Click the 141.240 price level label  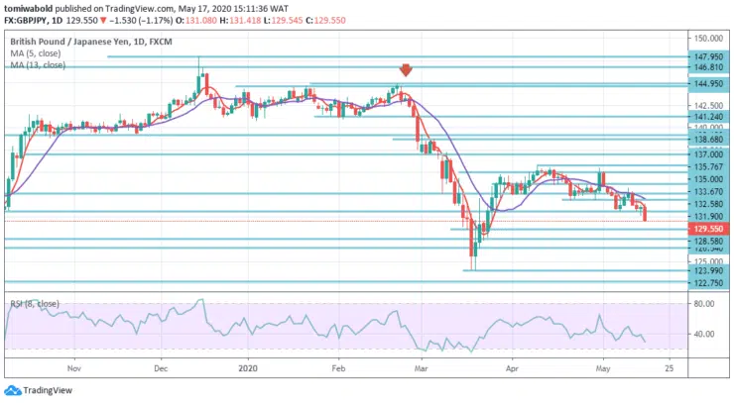706,116
